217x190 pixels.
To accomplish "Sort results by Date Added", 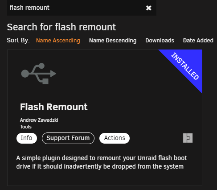I will [198, 41].
